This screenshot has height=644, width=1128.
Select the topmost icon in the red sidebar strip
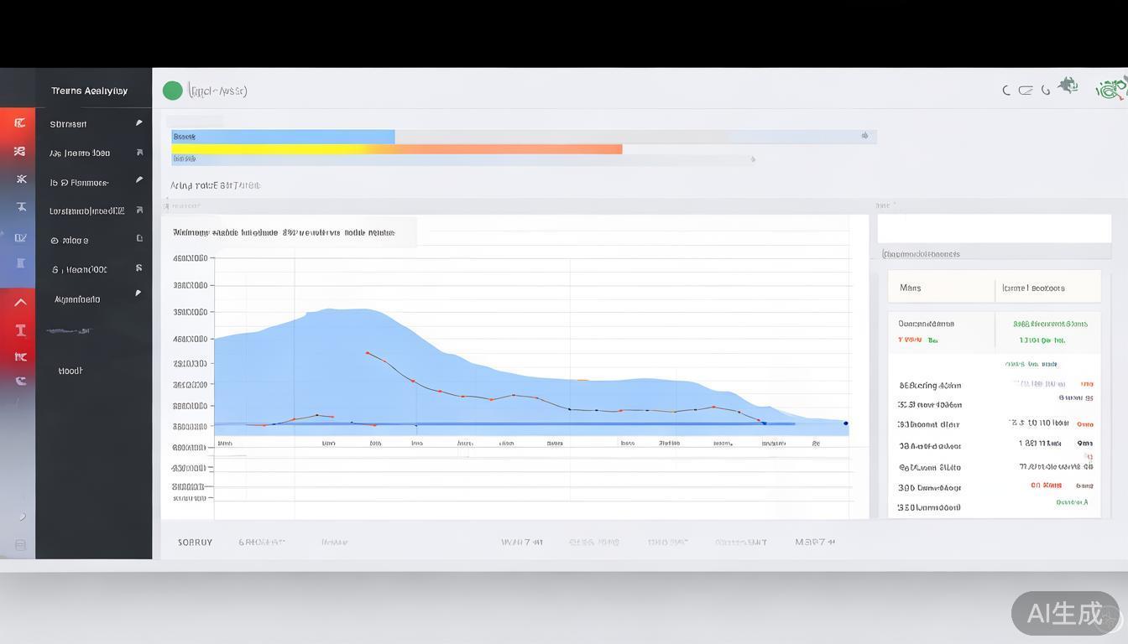coord(19,123)
